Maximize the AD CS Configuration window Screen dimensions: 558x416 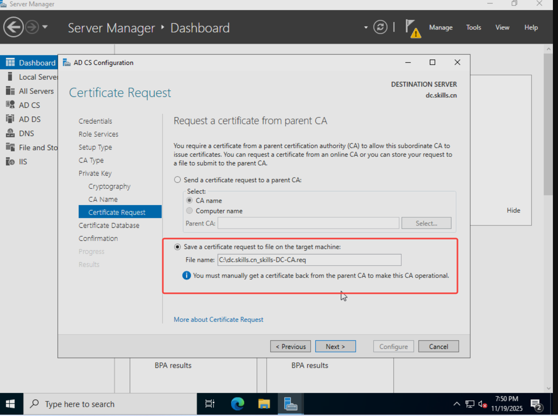pos(432,62)
